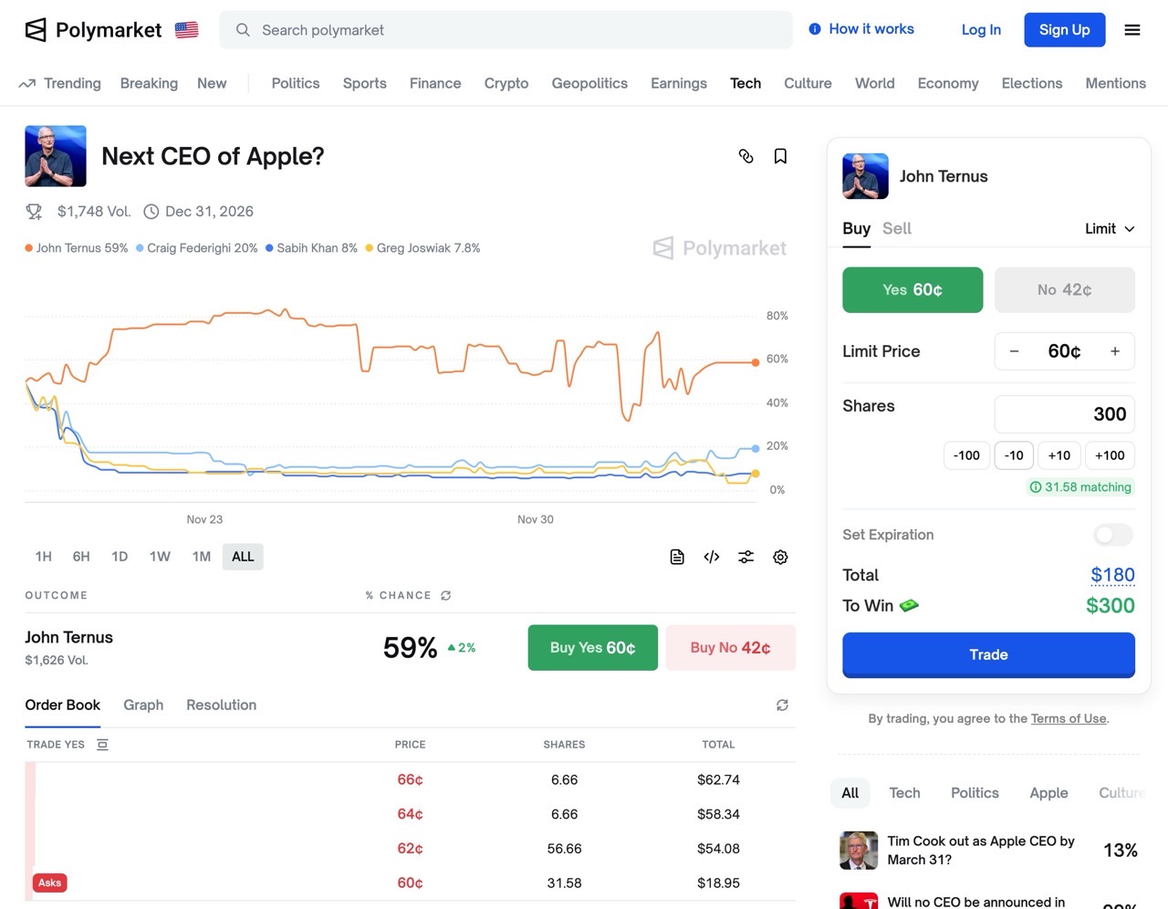The image size is (1168, 909).
Task: Switch to the Resolution tab
Action: (x=221, y=705)
